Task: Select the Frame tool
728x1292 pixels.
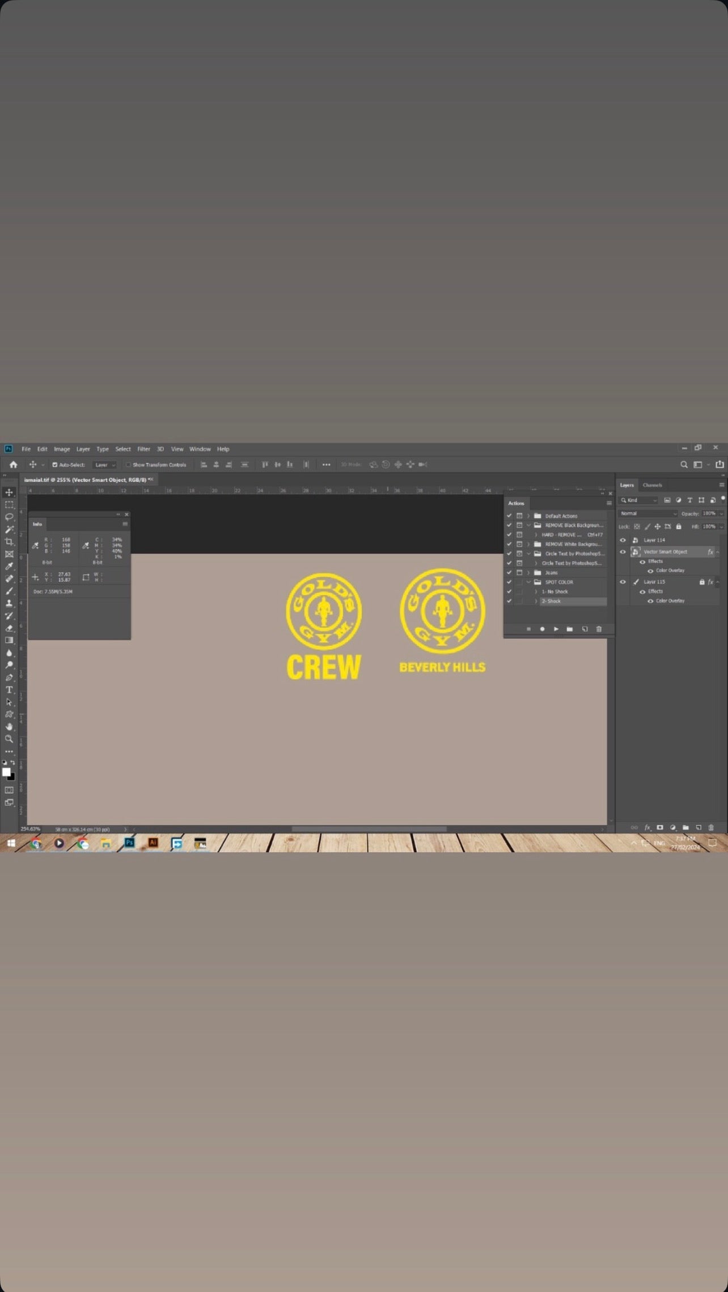Action: (x=9, y=554)
